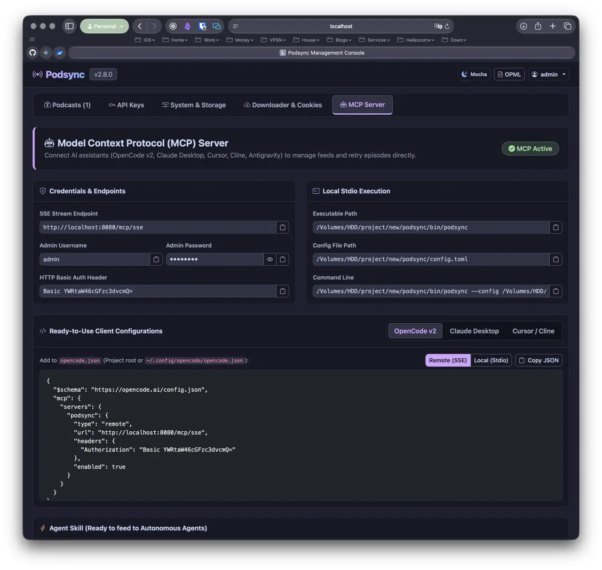Copy the Command Line value

556,291
